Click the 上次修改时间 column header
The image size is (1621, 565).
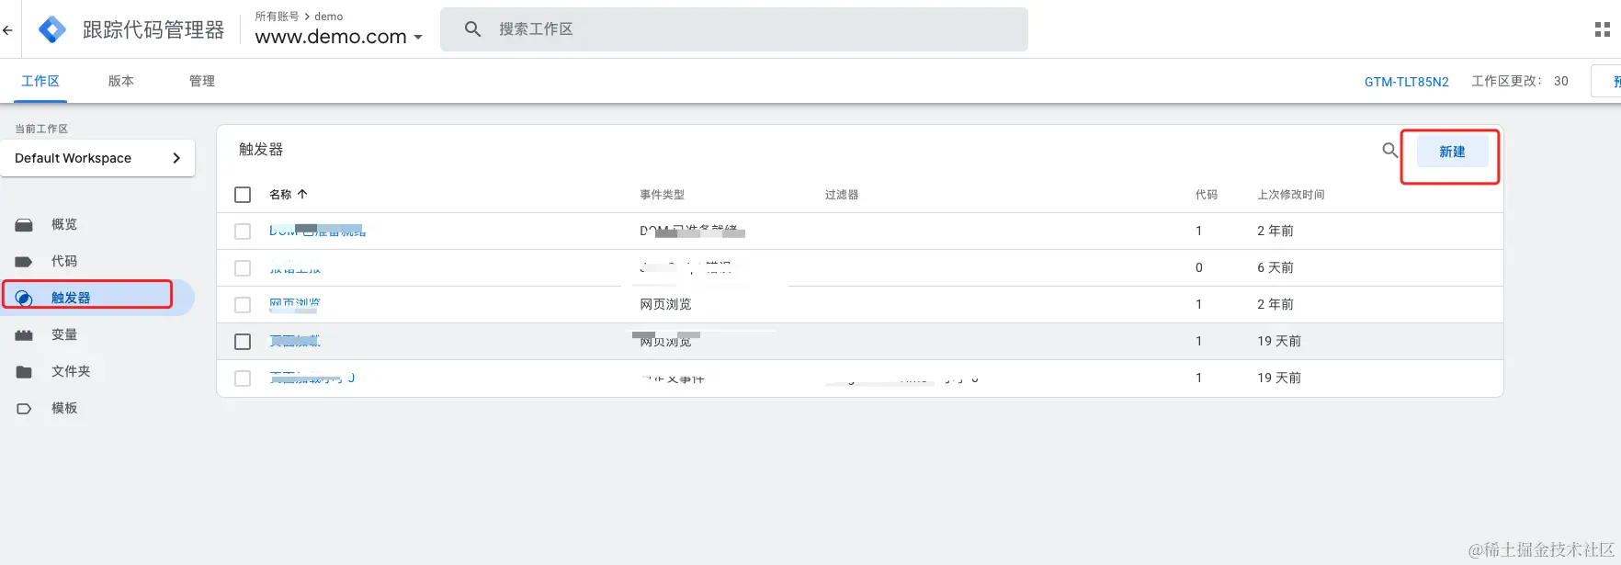coord(1291,195)
